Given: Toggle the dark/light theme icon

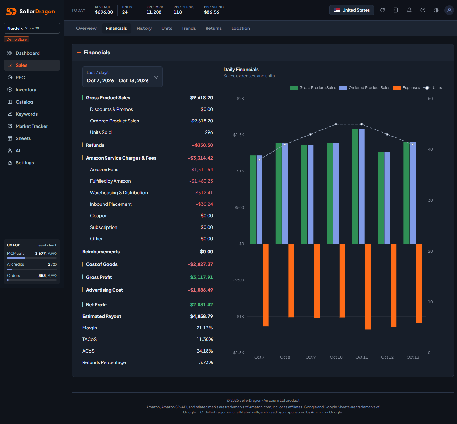Looking at the screenshot, I should pyautogui.click(x=436, y=10).
